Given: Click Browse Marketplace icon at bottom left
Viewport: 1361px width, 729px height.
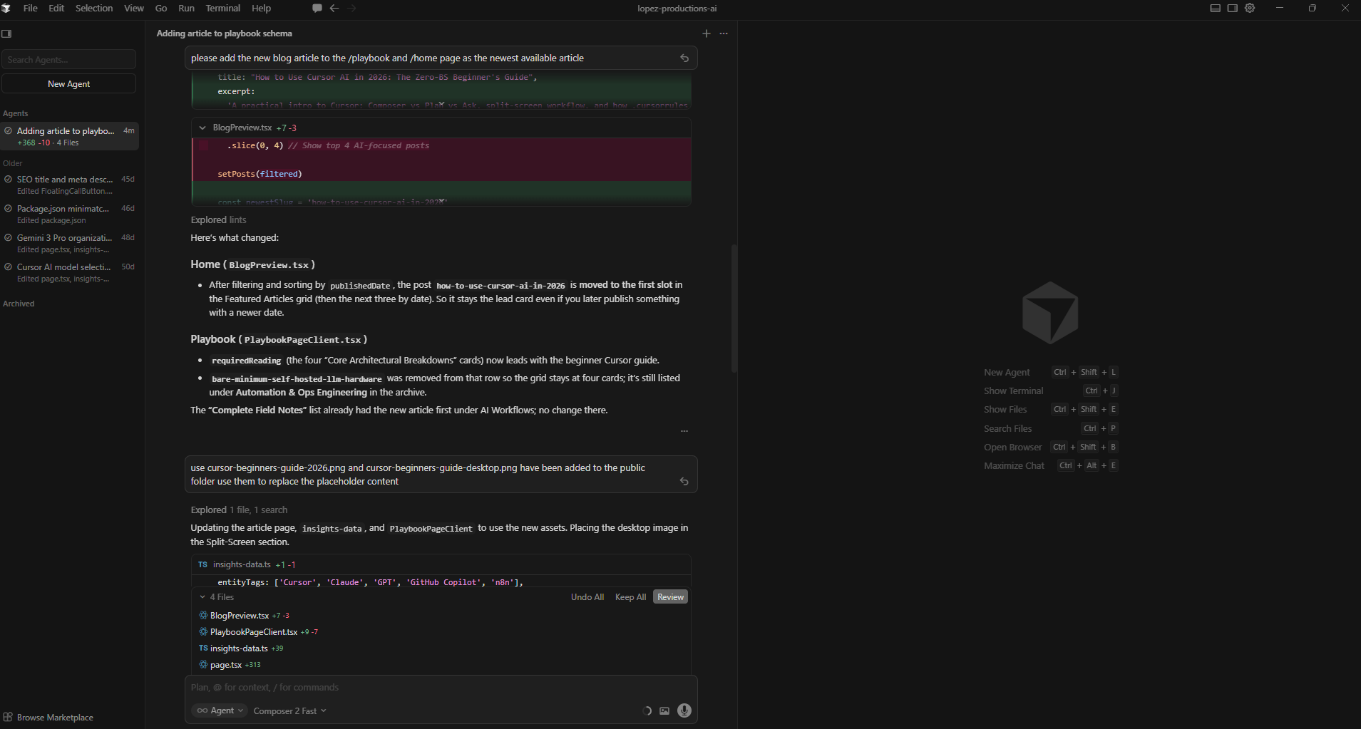Looking at the screenshot, I should [8, 717].
